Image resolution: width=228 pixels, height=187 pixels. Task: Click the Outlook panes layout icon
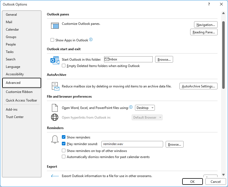(x=55, y=26)
